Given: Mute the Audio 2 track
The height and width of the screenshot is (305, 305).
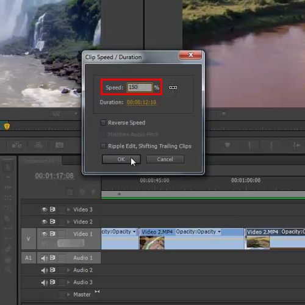Looking at the screenshot, I should [44, 270].
